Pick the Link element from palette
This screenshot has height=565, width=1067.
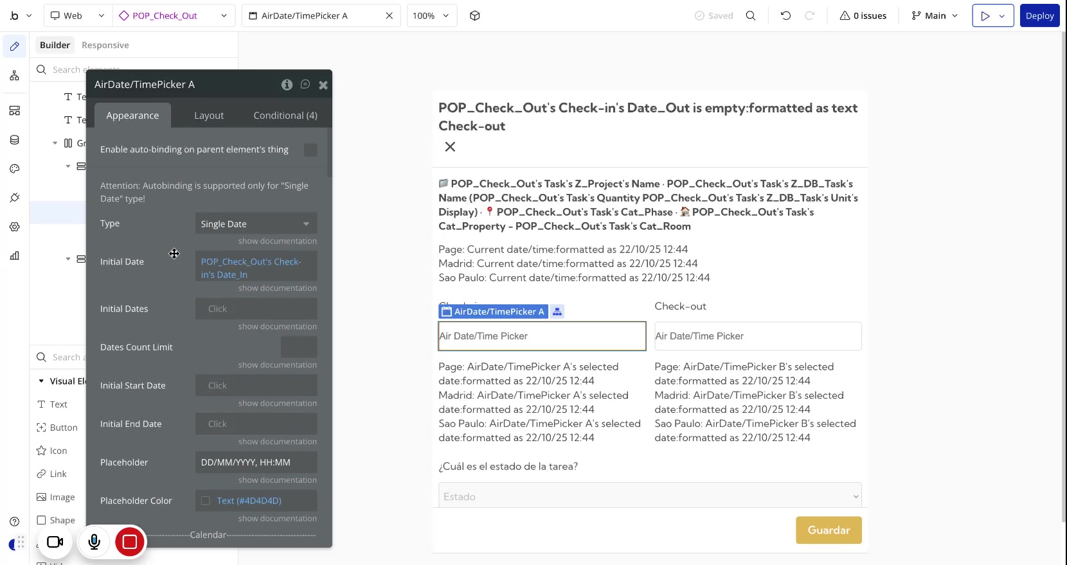pos(52,474)
